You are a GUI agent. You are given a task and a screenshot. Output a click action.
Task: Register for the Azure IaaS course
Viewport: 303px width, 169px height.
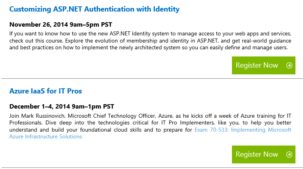coord(264,154)
